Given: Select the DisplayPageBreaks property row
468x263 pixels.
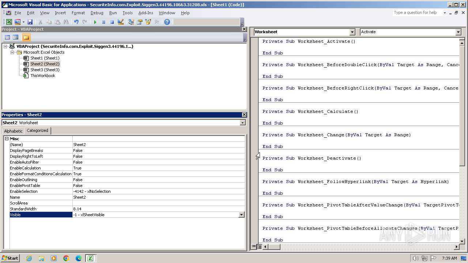Looking at the screenshot, I should click(127, 150).
